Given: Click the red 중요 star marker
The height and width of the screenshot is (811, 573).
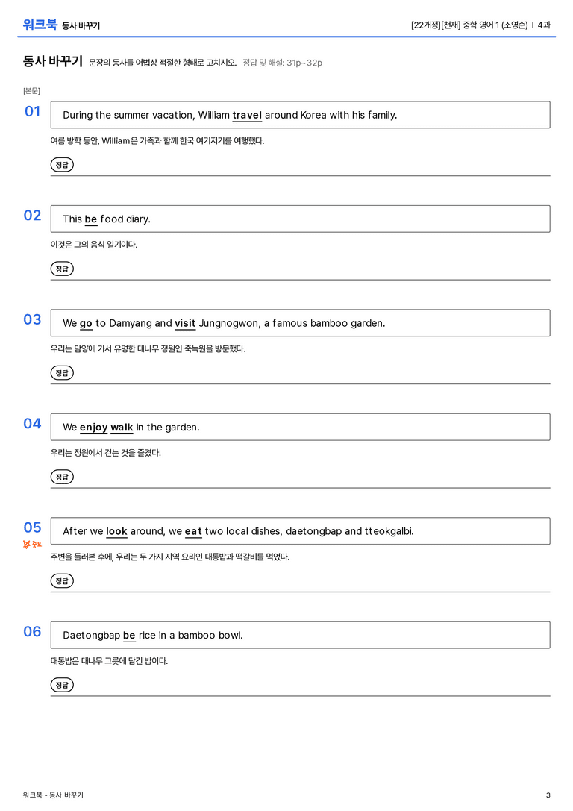Looking at the screenshot, I should [32, 544].
